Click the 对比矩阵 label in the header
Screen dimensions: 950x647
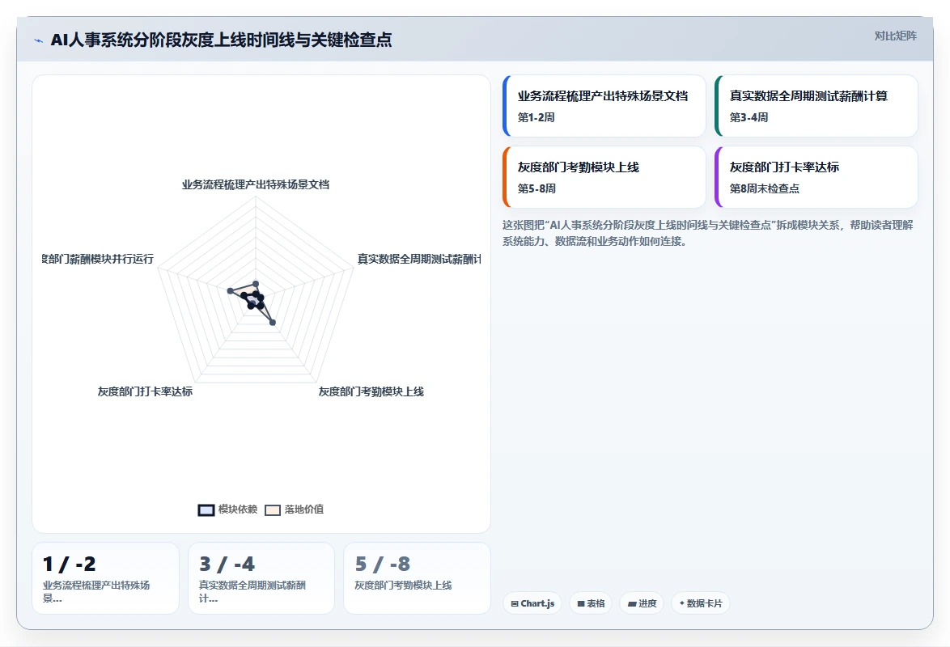pyautogui.click(x=895, y=36)
